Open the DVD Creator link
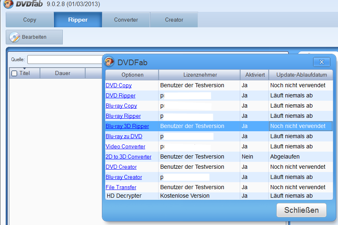 point(121,167)
